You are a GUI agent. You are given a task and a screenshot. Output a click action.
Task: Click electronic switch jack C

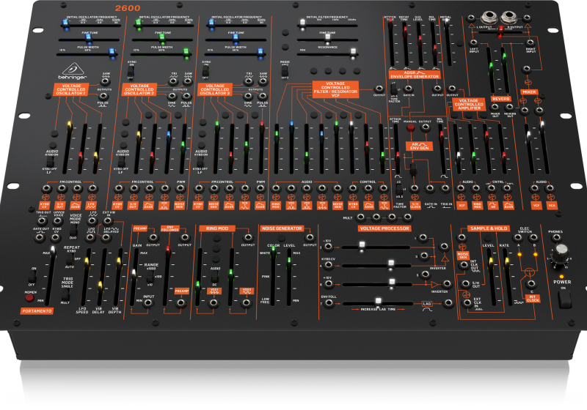[x=531, y=284]
